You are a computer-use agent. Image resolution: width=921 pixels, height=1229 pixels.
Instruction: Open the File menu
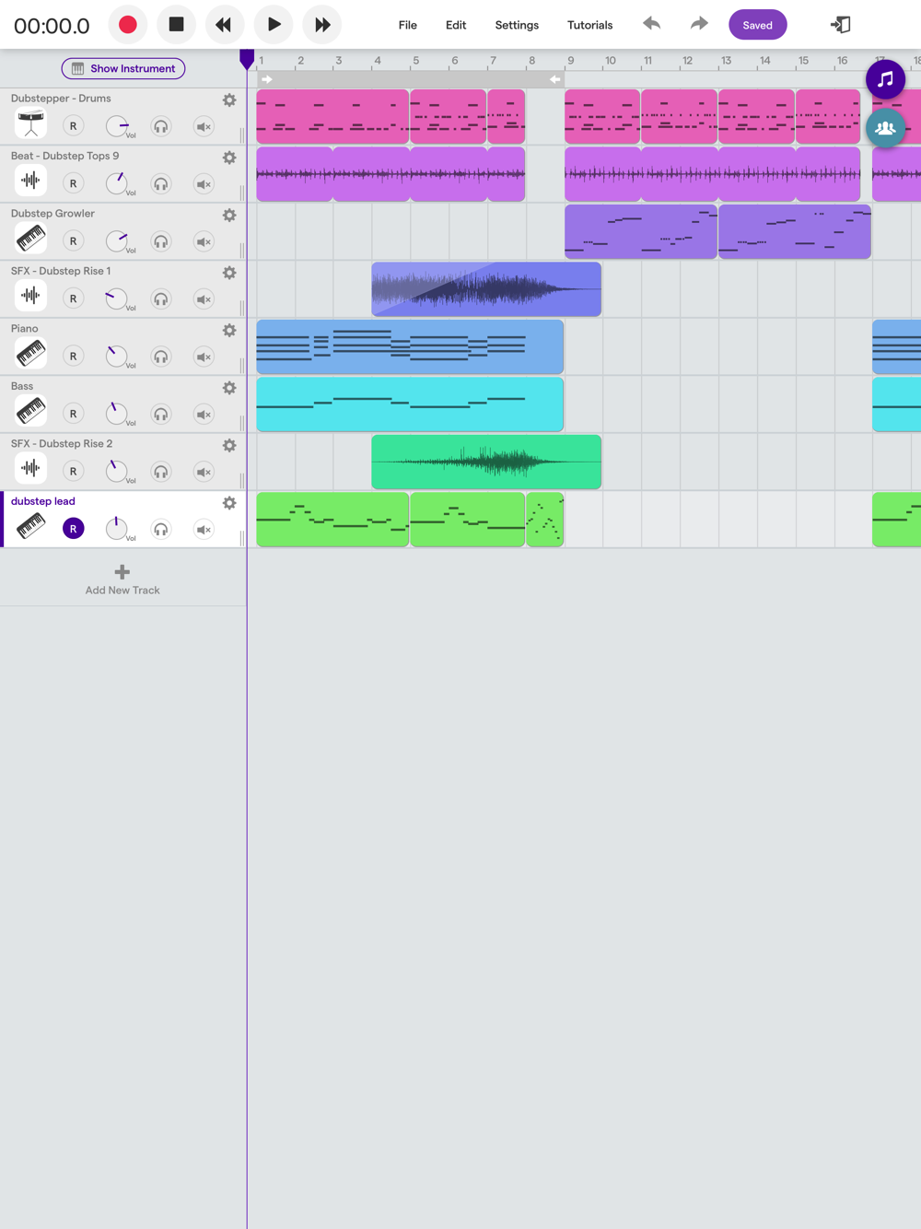click(x=408, y=25)
